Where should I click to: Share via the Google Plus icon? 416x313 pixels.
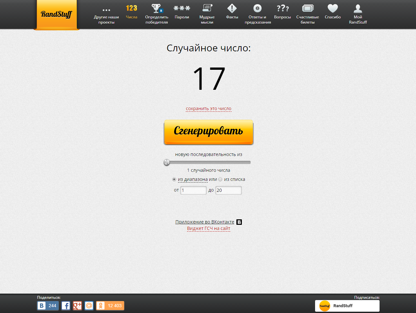(77, 306)
